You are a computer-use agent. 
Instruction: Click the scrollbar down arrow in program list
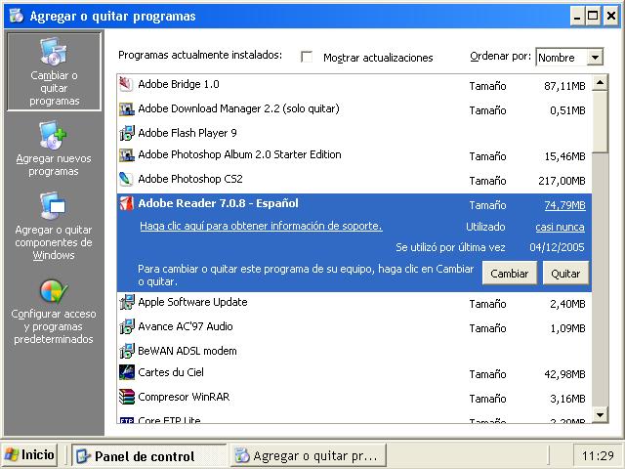coord(600,415)
